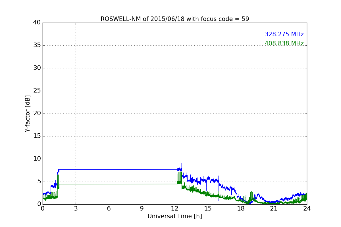Click the x-axis tick label 12
Screen dimensions: 341x227
[175, 209]
